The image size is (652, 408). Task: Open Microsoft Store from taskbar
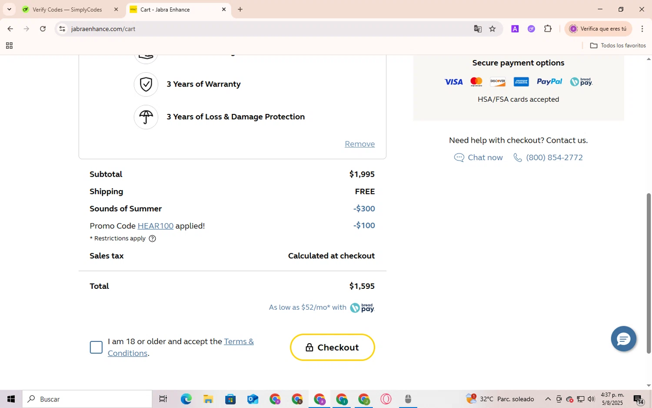click(x=230, y=399)
